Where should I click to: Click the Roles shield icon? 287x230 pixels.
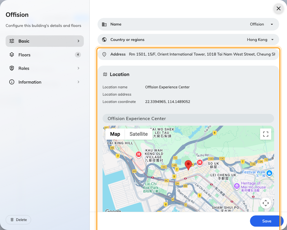click(12, 68)
